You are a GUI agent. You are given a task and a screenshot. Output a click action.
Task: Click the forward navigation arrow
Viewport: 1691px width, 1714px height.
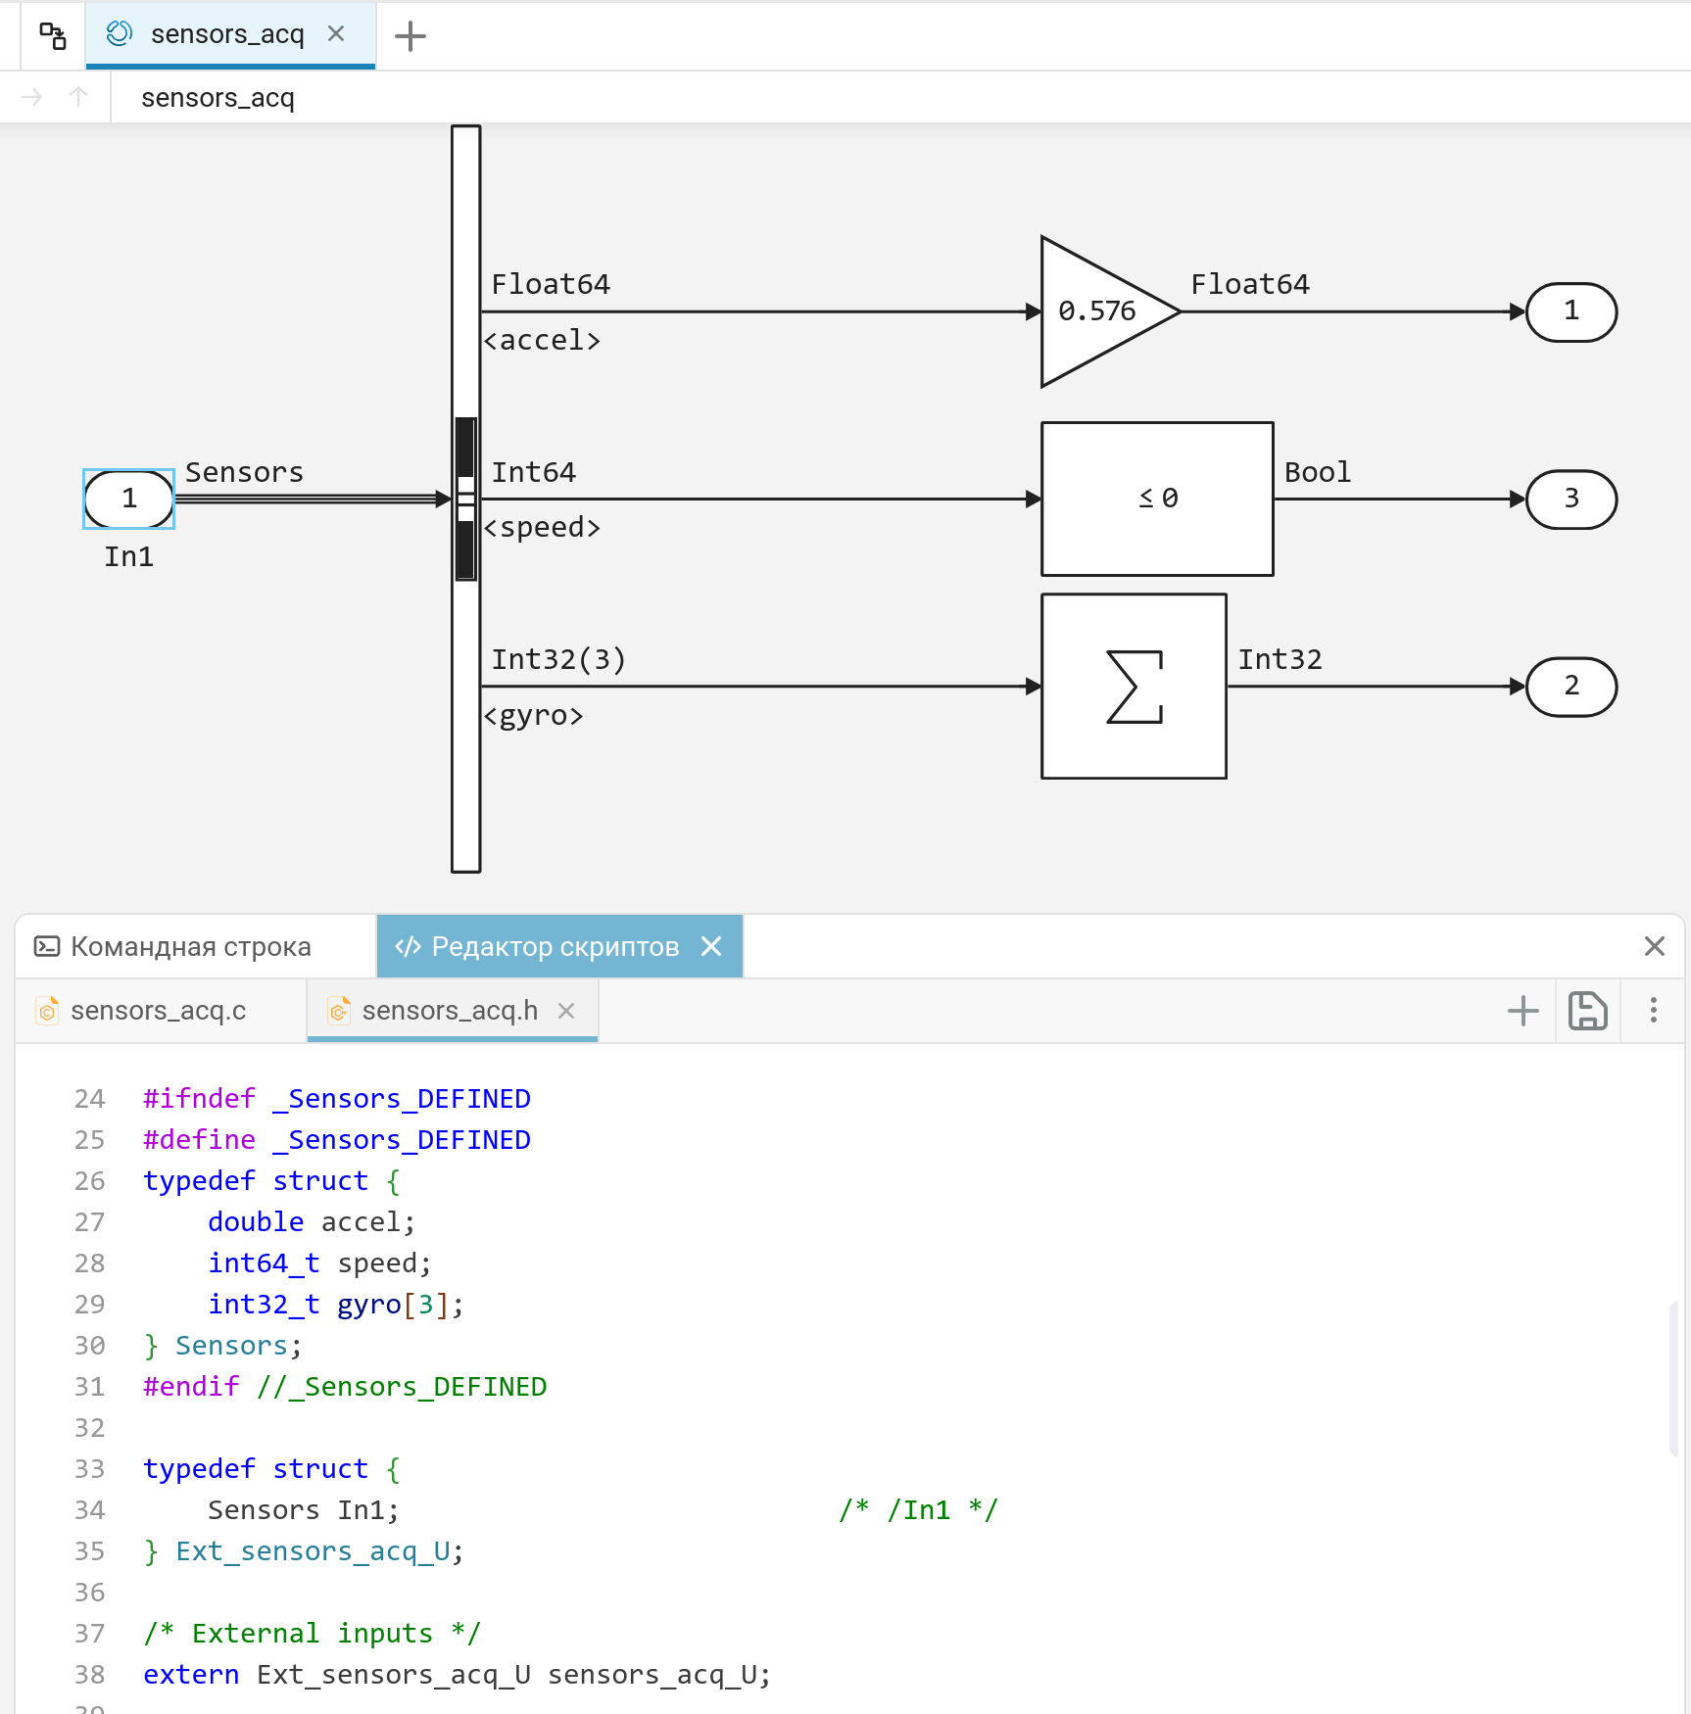pyautogui.click(x=31, y=97)
